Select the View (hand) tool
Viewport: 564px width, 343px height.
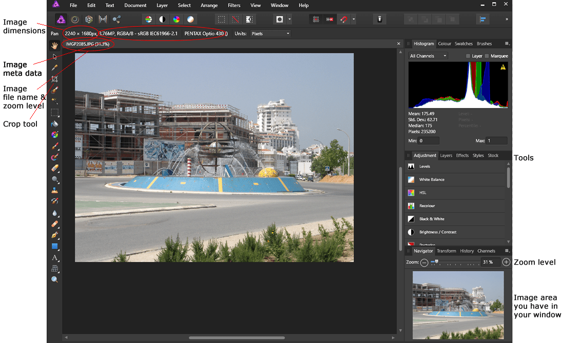[55, 45]
